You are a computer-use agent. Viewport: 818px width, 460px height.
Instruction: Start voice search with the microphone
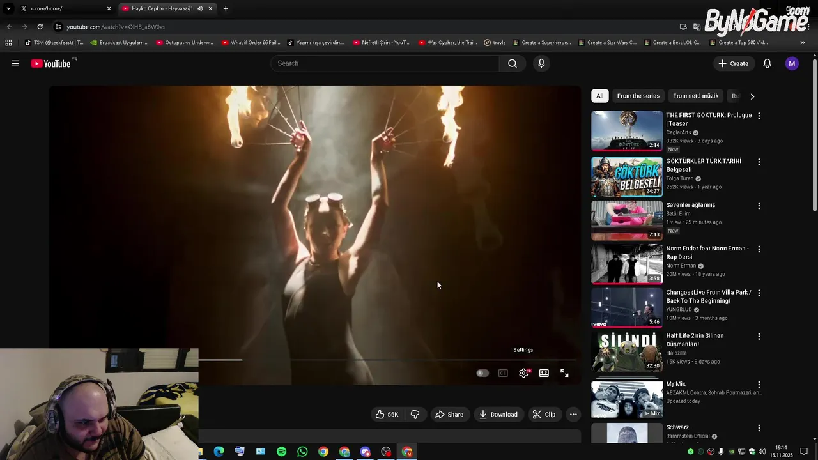(x=541, y=63)
